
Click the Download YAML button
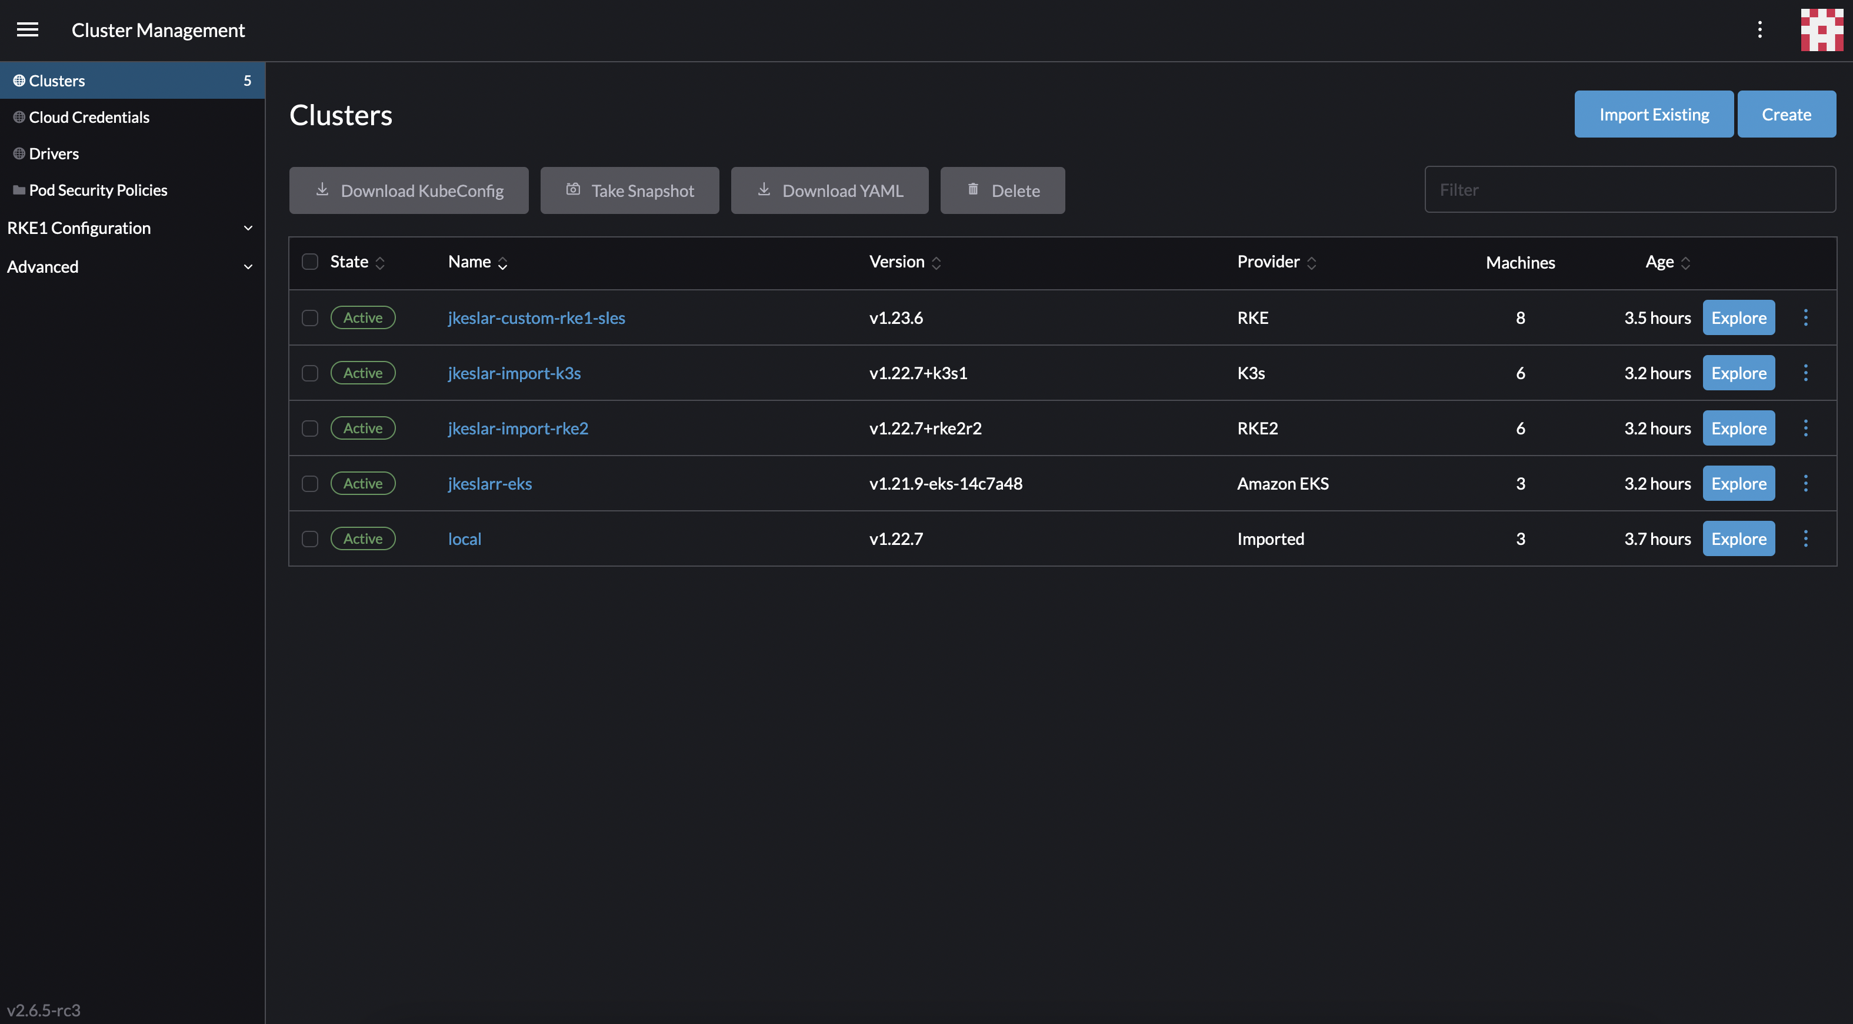(829, 190)
